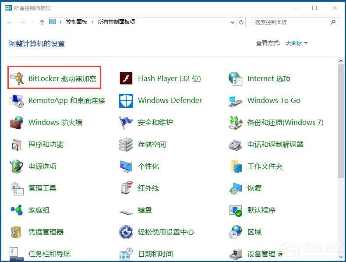Select 所有控制面板项 breadcrumb segment
346x262 pixels.
116,22
